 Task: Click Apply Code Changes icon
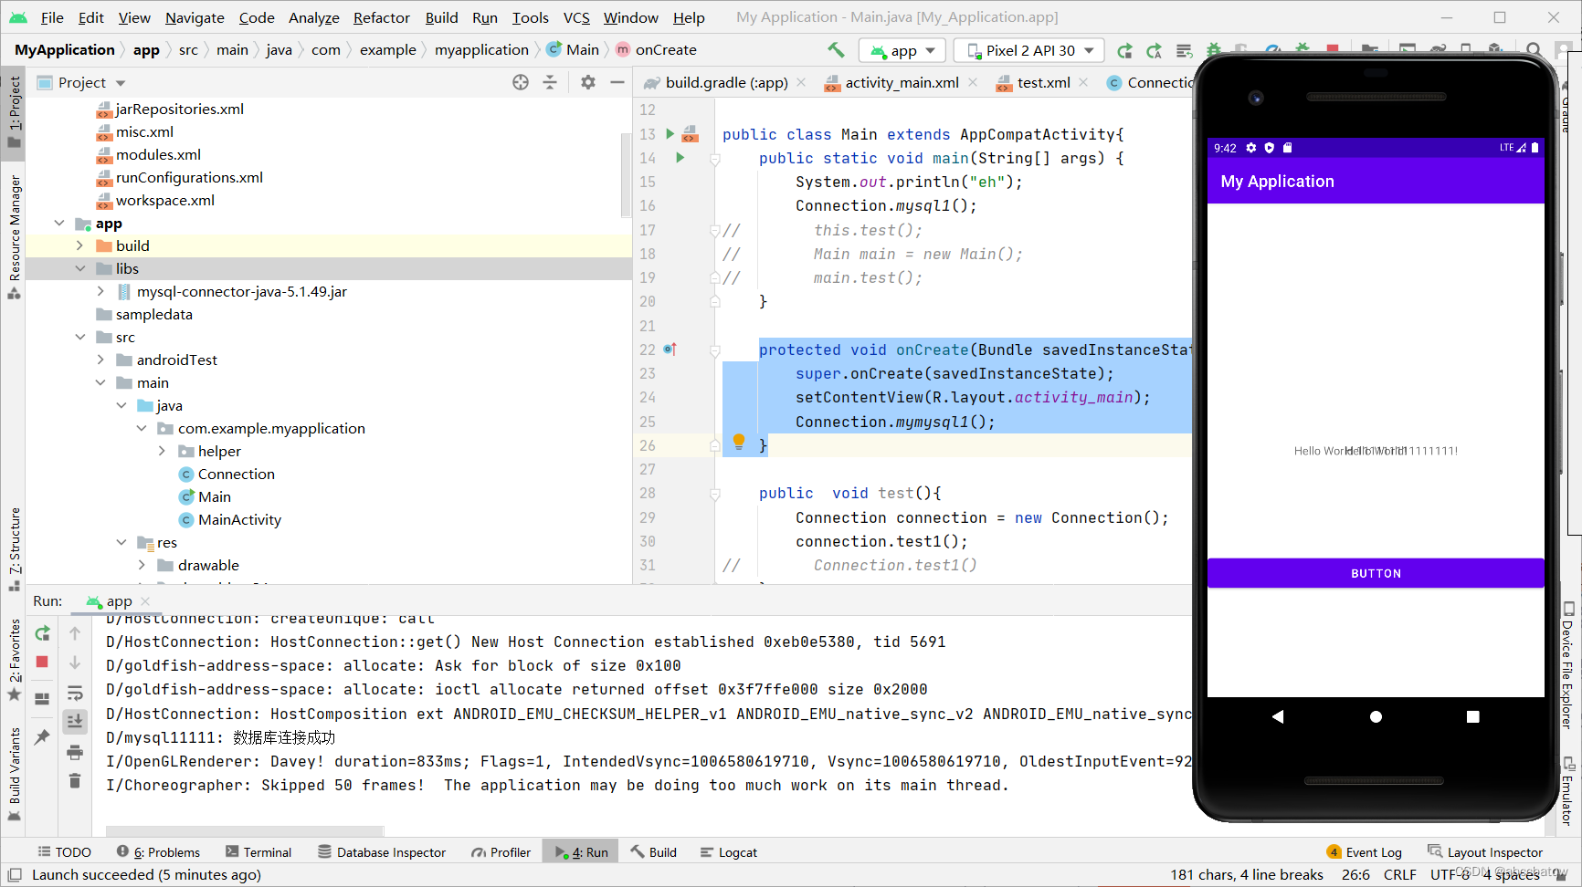click(x=1184, y=51)
